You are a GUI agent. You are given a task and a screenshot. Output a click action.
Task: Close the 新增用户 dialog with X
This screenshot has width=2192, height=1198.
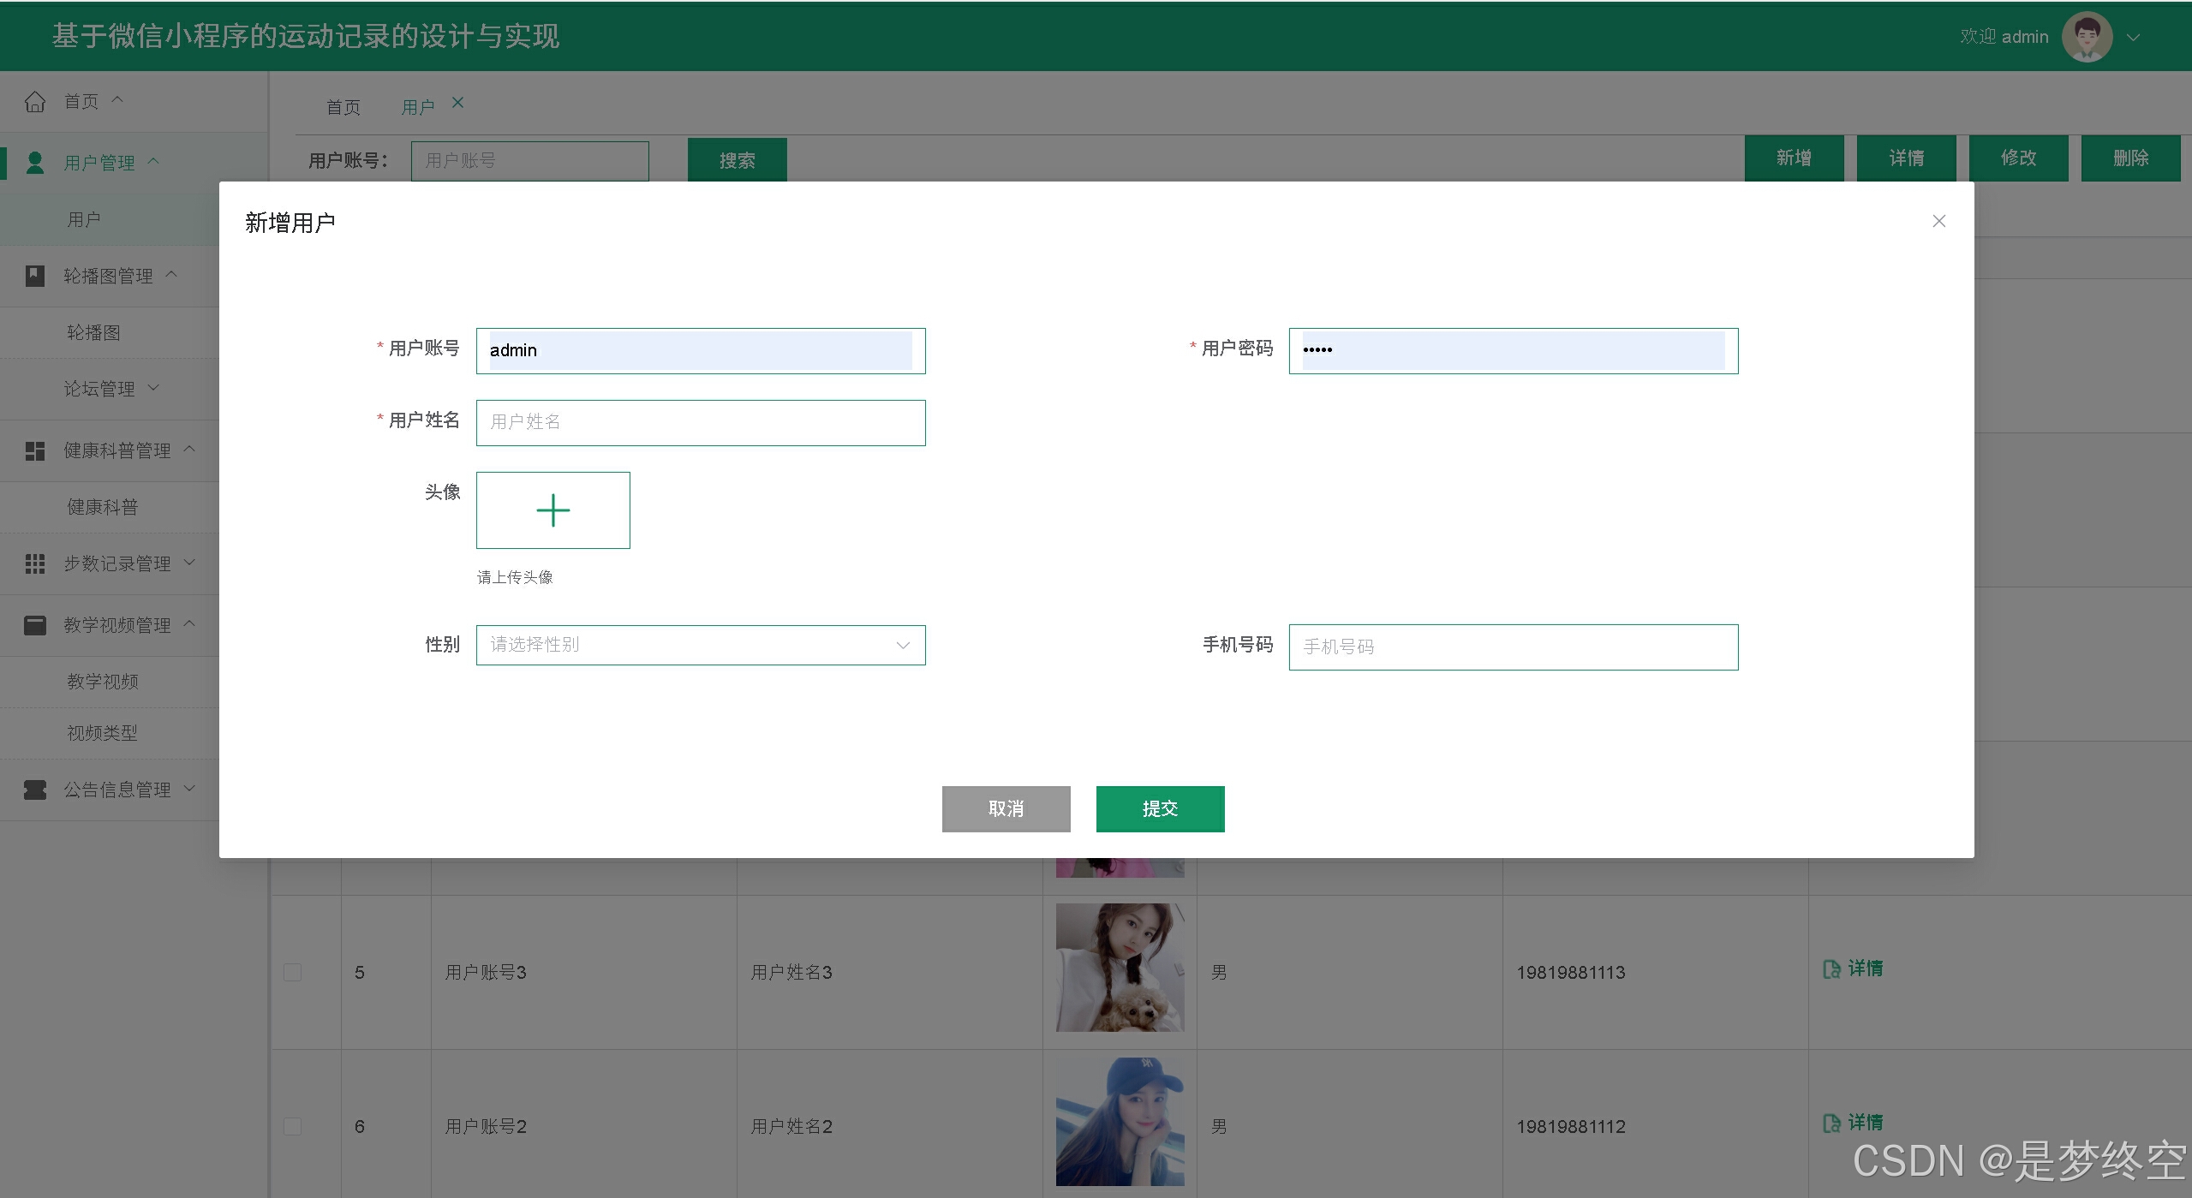pyautogui.click(x=1939, y=222)
